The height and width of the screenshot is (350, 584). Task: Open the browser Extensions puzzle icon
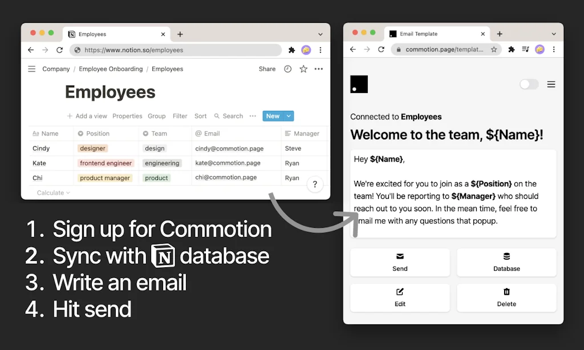pos(291,50)
